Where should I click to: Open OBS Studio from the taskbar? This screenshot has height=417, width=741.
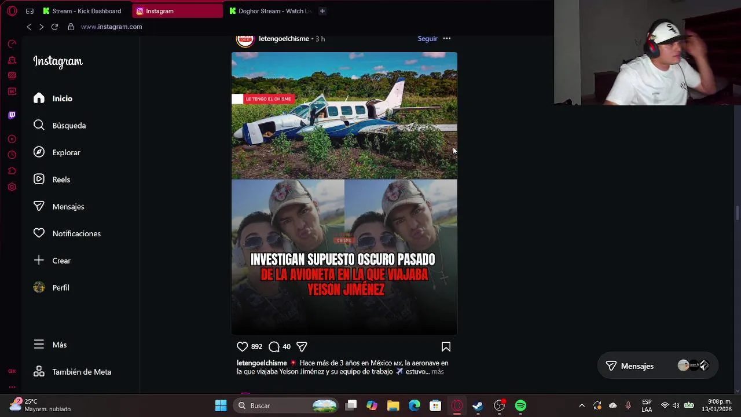[x=499, y=405]
